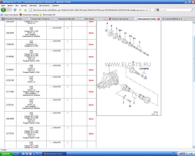The height and width of the screenshot is (156, 195).
Task: Expand the address bar URL history dropdown
Action: 154,10
